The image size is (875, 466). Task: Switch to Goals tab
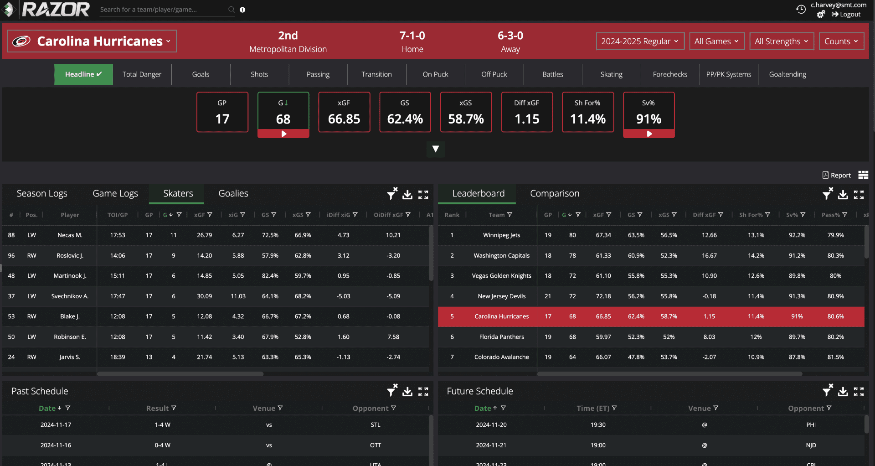(x=201, y=74)
